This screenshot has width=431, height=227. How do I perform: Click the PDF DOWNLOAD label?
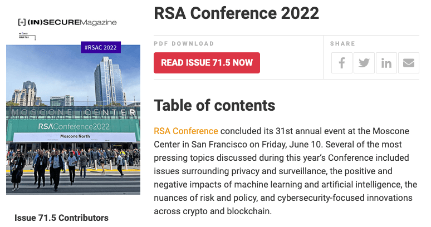click(x=184, y=43)
